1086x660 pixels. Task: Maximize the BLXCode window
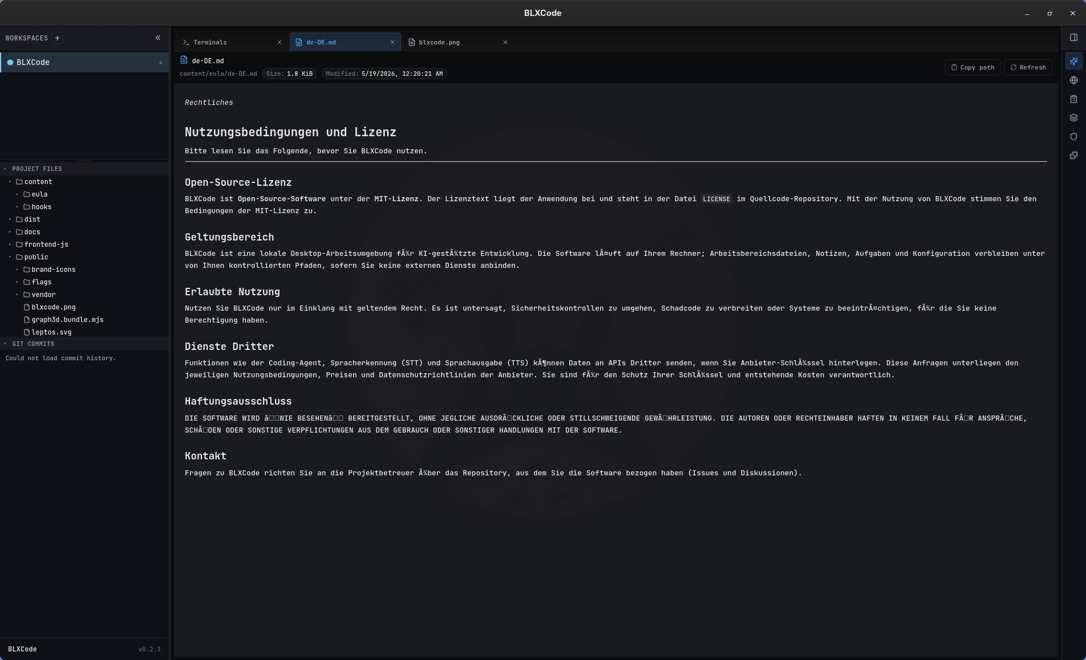tap(1049, 13)
